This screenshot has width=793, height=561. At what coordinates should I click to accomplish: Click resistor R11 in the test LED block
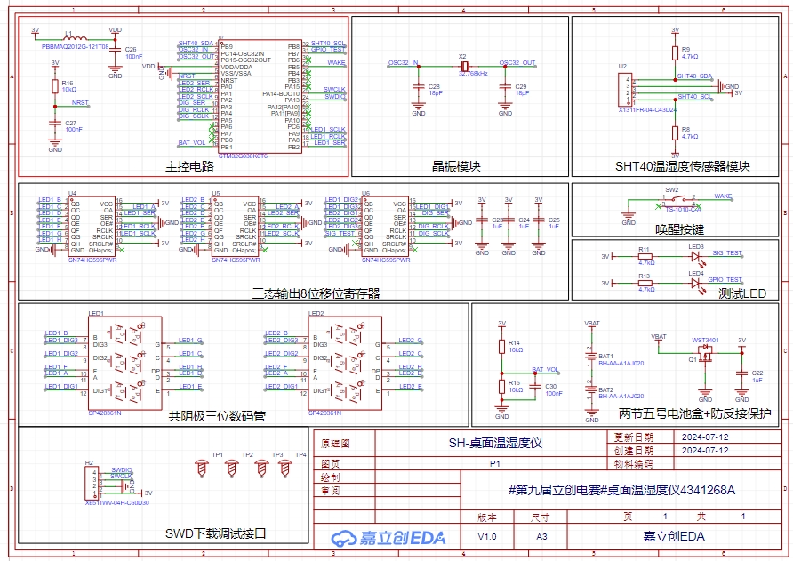645,256
